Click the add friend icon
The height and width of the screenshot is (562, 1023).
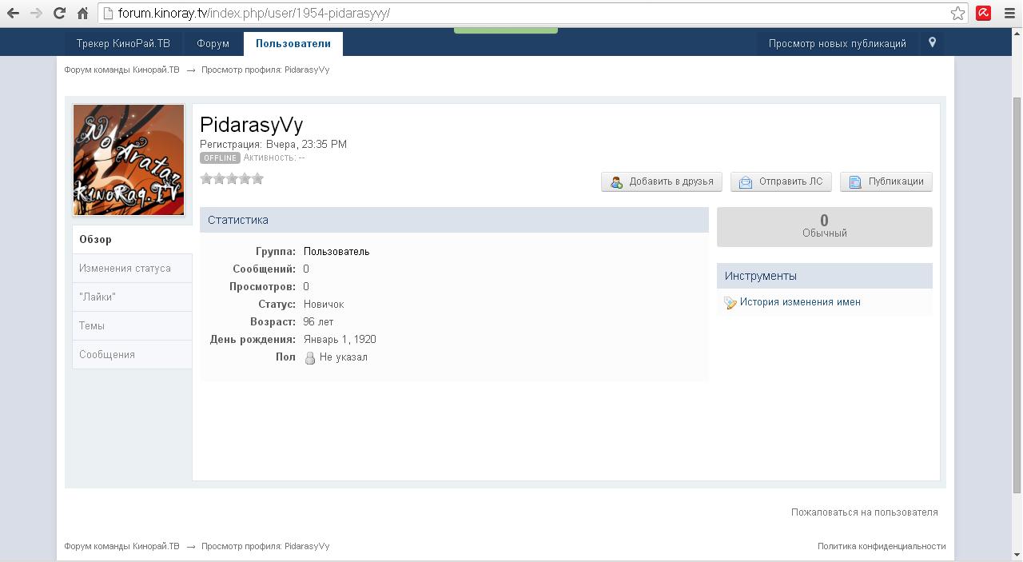tap(616, 182)
